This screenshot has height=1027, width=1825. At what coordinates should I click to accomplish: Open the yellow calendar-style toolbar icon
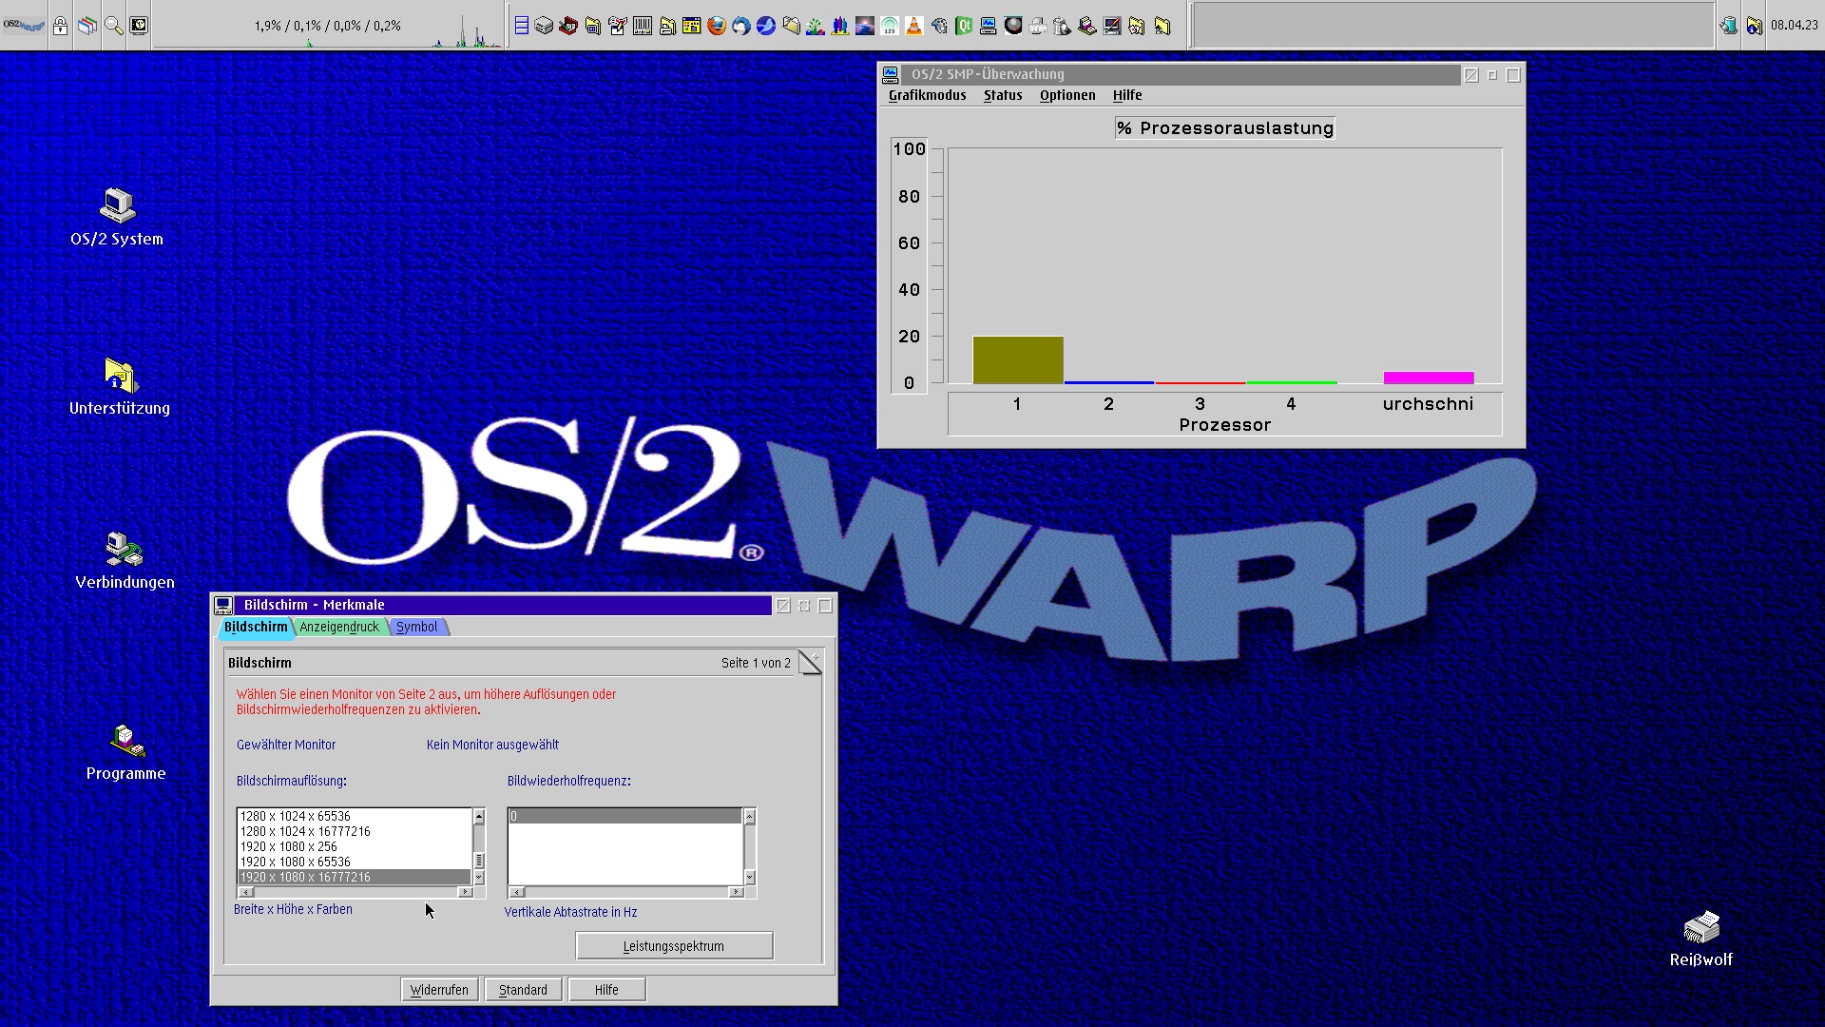coord(692,26)
